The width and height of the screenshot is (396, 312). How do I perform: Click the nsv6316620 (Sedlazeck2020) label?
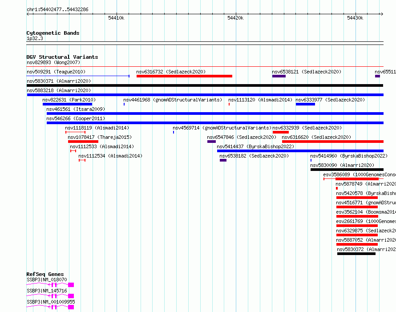tap(316, 137)
